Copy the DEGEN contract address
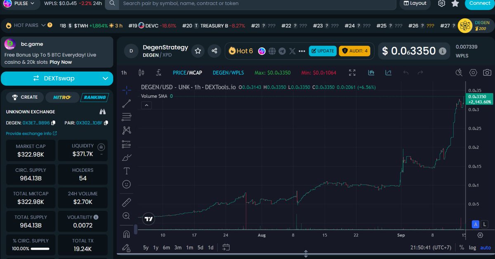495x259 pixels. pos(54,123)
